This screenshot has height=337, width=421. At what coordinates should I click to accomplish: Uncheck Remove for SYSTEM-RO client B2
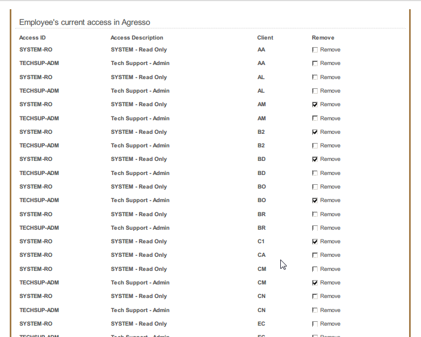(315, 132)
